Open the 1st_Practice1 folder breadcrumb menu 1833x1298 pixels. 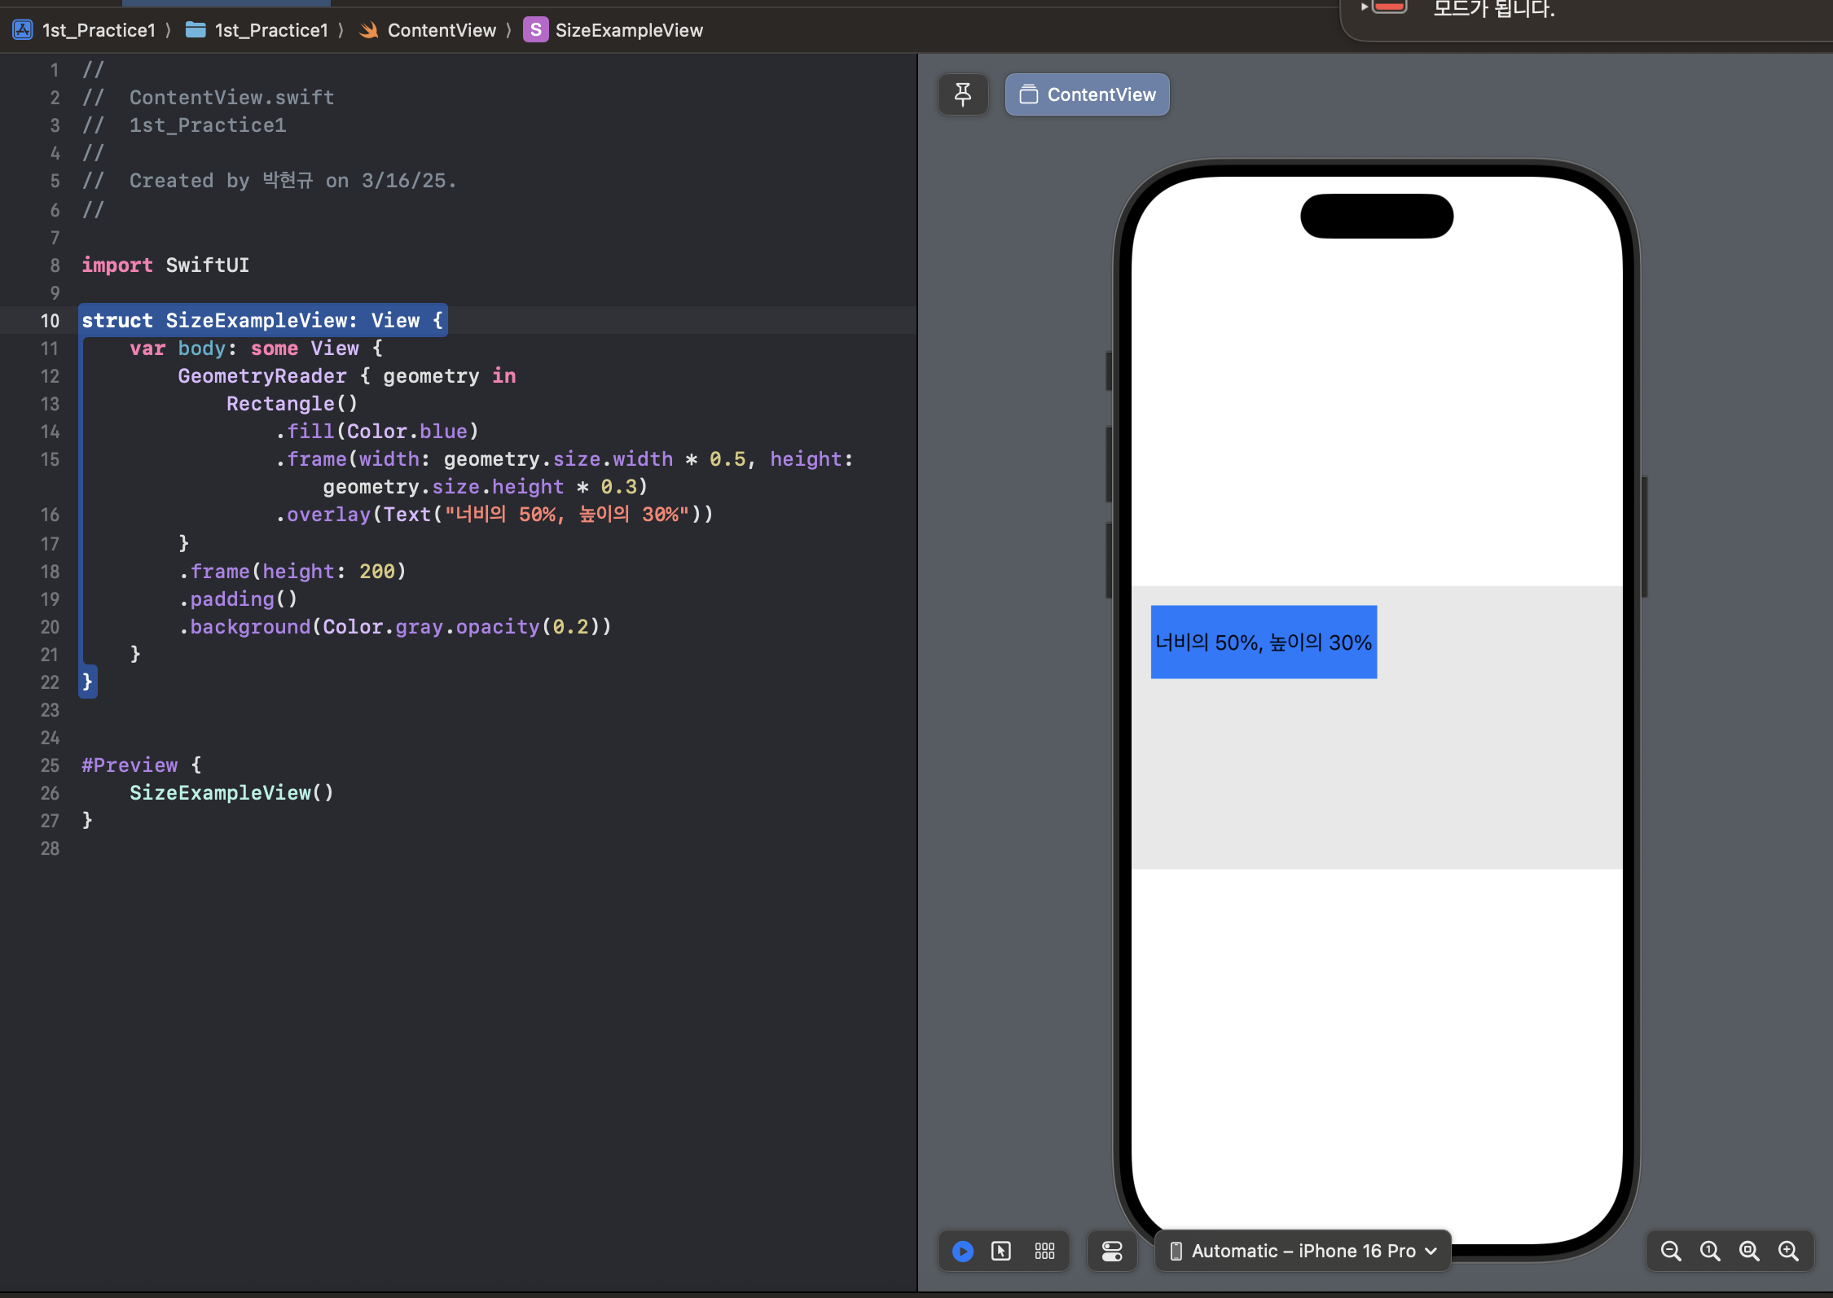pyautogui.click(x=271, y=29)
